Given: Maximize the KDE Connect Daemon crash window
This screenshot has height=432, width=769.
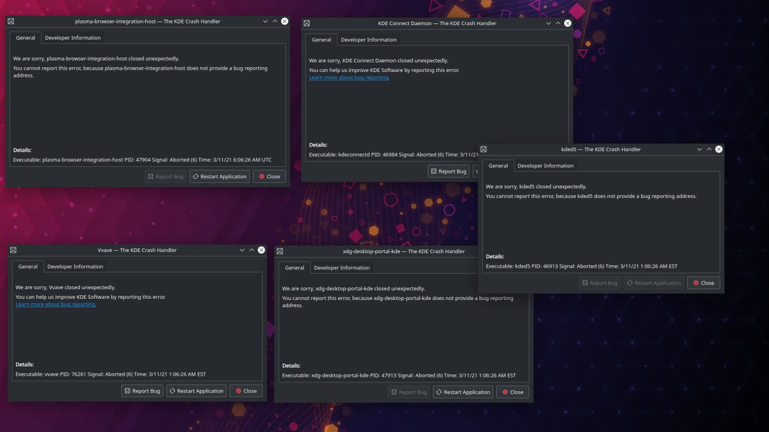Looking at the screenshot, I should [x=558, y=23].
